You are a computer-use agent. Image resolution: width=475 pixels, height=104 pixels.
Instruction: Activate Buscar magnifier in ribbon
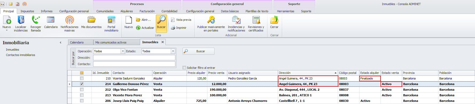click(x=161, y=23)
